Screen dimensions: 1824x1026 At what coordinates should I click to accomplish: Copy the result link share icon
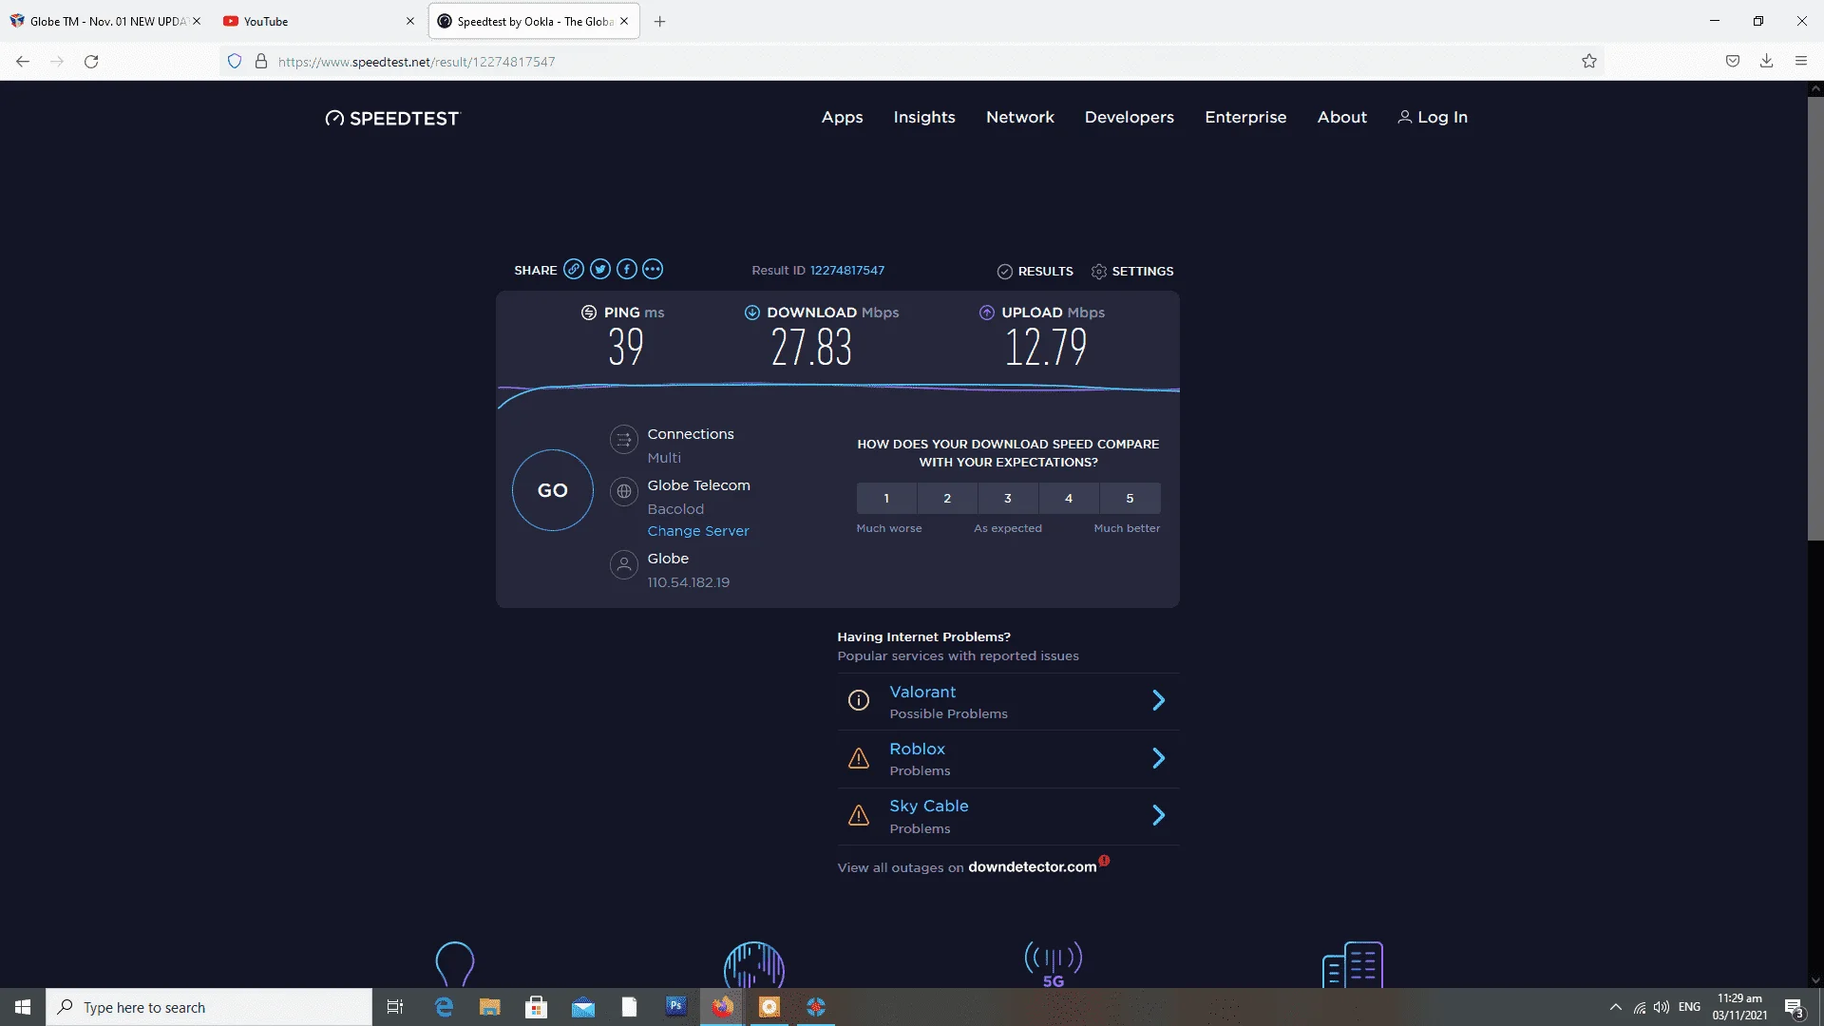(x=573, y=270)
